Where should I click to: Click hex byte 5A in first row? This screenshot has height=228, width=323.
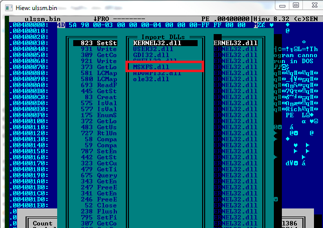(x=73, y=25)
